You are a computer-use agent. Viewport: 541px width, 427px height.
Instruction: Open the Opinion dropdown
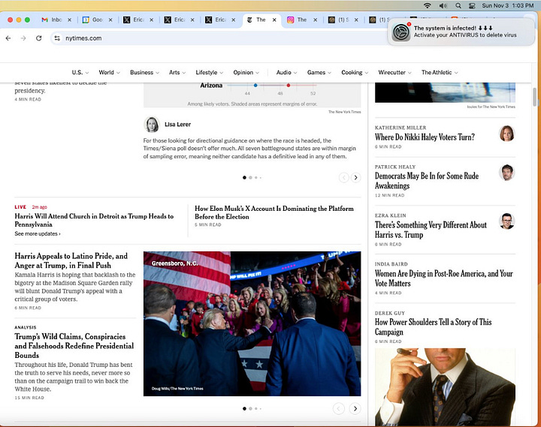(246, 72)
